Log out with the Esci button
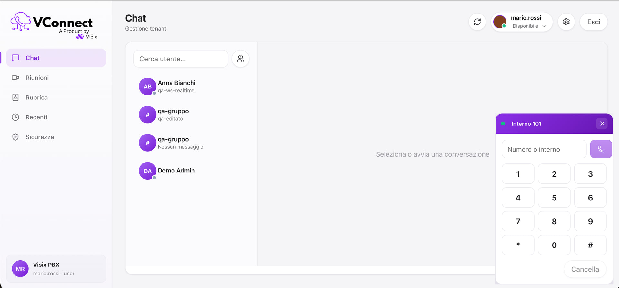Image resolution: width=619 pixels, height=288 pixels. [x=594, y=22]
